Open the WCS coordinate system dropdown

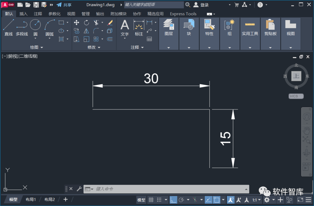[296, 96]
